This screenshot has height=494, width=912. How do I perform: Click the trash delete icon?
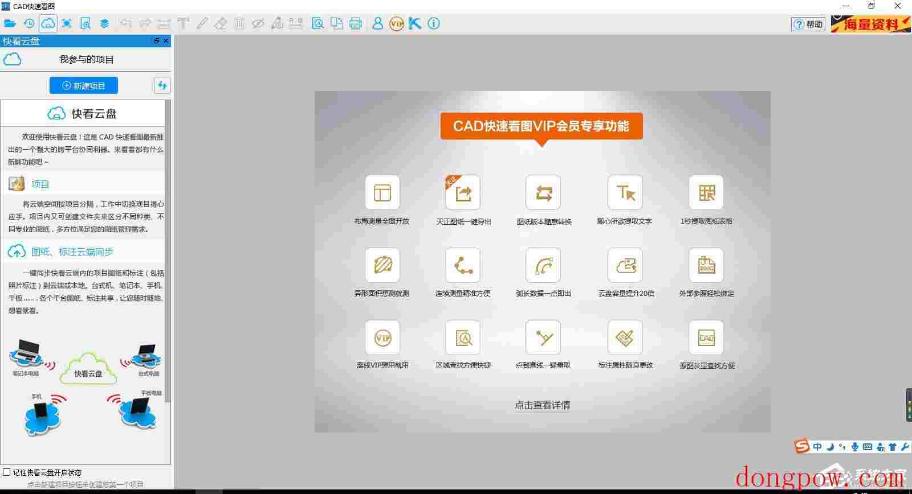(239, 23)
